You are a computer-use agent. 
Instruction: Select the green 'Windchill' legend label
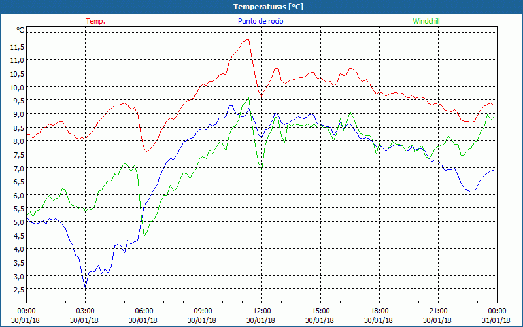[426, 21]
